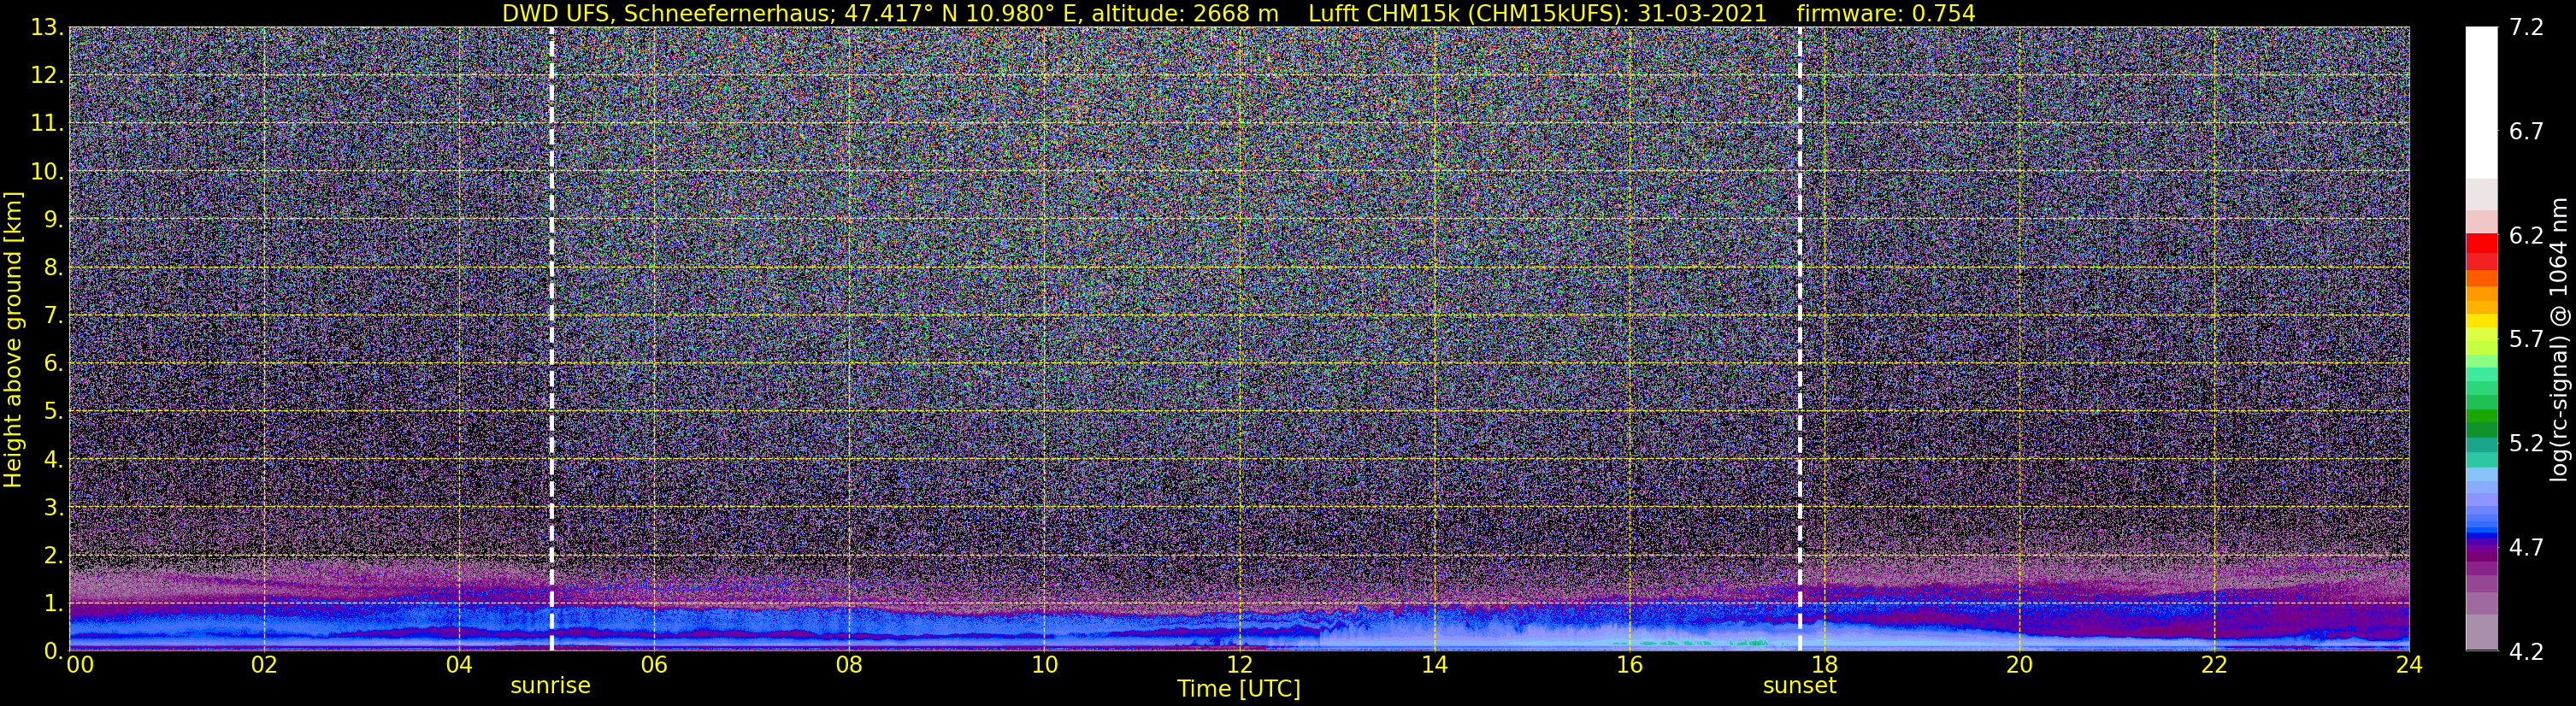Click colorbar value '4.2'
This screenshot has width=2576, height=706.
[x=2526, y=652]
